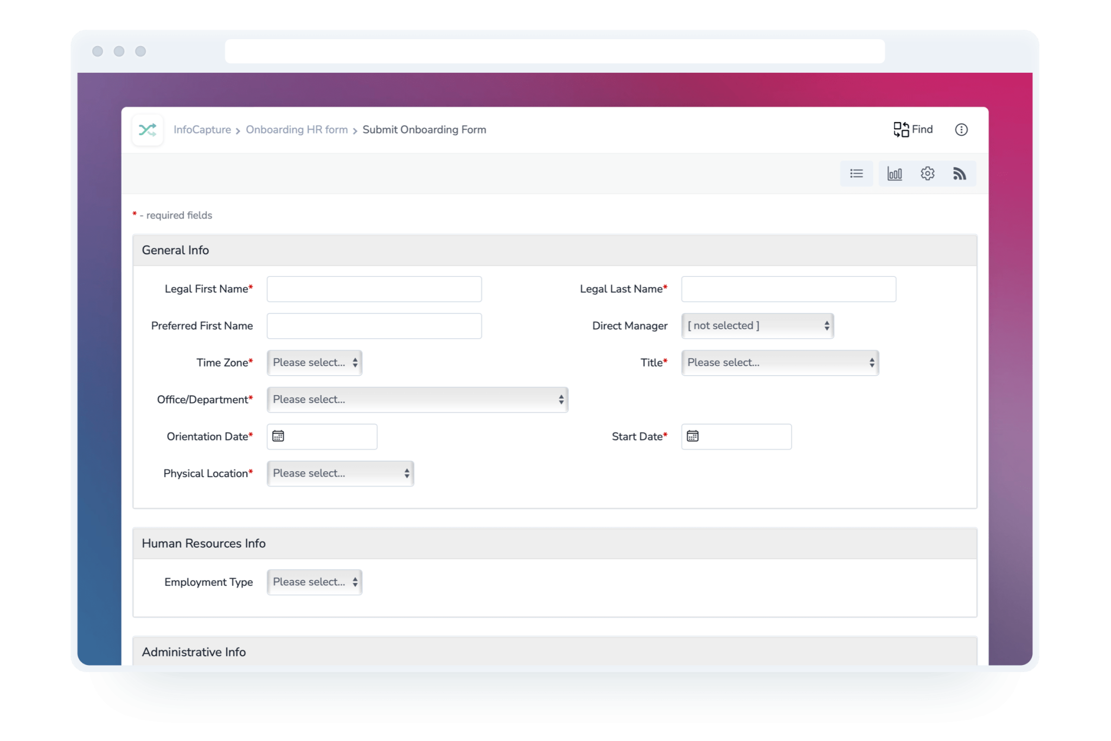
Task: Open the Orientation Date calendar picker
Action: 279,436
